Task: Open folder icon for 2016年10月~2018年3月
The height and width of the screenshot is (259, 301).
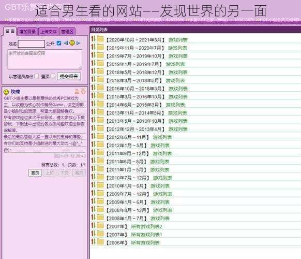Action: point(100,88)
